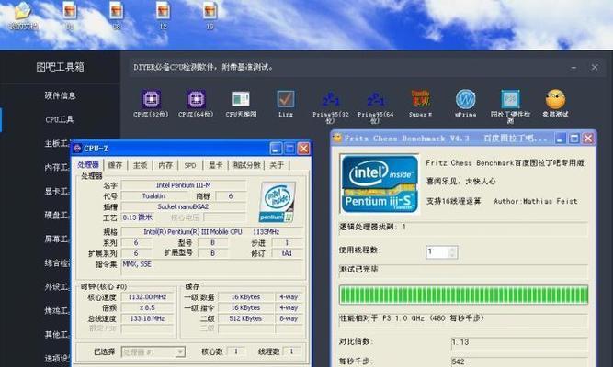Expand the 已选择 处理器 #1 dropdown
The image size is (613, 367).
(180, 352)
